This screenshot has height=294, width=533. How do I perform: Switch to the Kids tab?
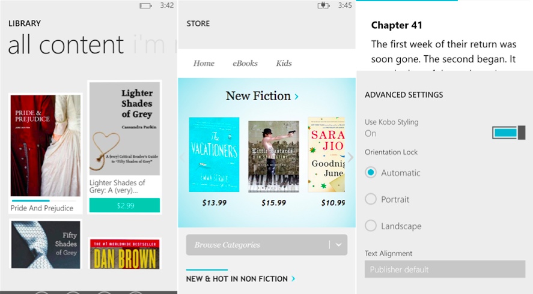click(x=284, y=64)
